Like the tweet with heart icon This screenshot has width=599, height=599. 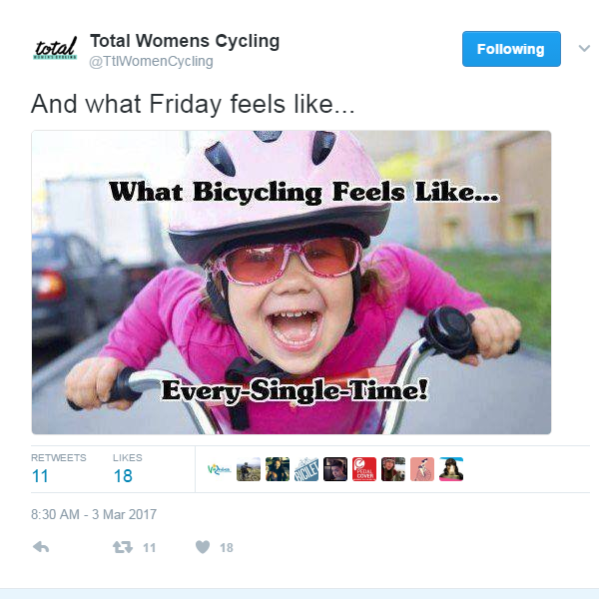pyautogui.click(x=203, y=547)
